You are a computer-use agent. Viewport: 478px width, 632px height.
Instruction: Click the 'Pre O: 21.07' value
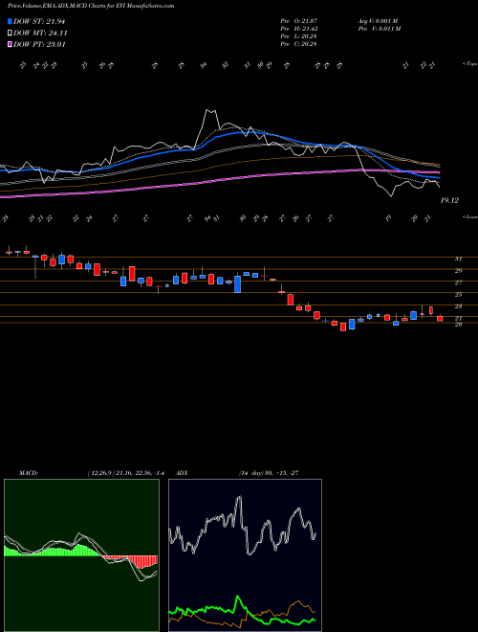tap(299, 20)
